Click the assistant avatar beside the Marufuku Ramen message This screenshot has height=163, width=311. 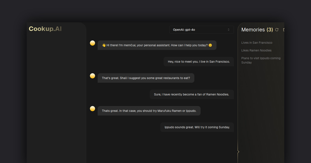(93, 108)
